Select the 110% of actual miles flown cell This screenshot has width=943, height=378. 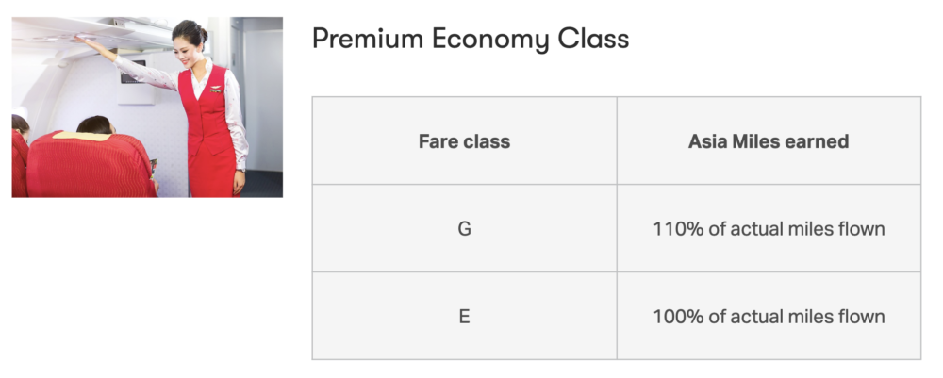click(769, 229)
